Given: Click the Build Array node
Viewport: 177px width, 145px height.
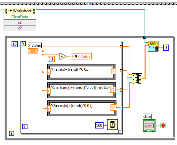Looking at the screenshot, I should (137, 79).
